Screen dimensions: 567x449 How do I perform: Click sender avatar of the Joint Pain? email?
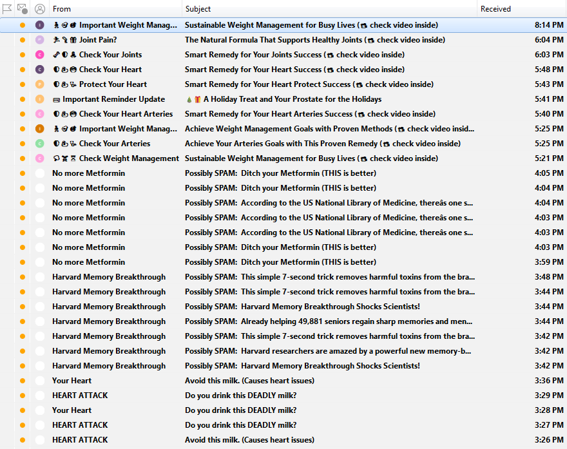pyautogui.click(x=40, y=40)
